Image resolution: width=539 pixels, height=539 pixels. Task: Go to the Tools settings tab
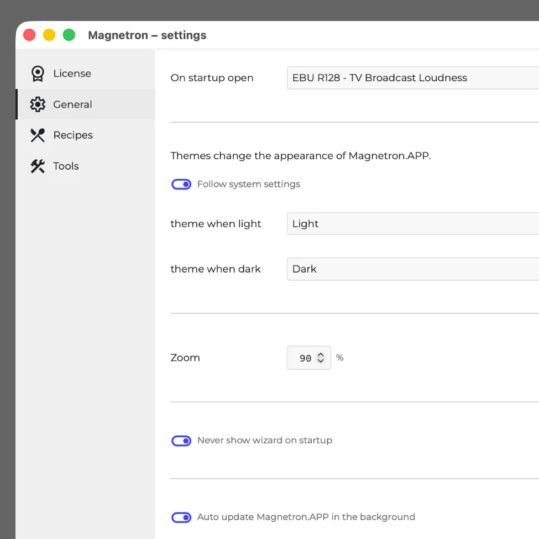pyautogui.click(x=66, y=166)
